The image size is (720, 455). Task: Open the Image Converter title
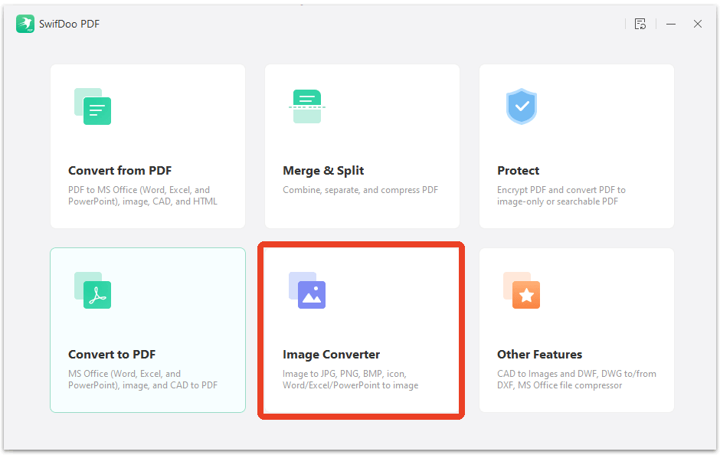(331, 355)
